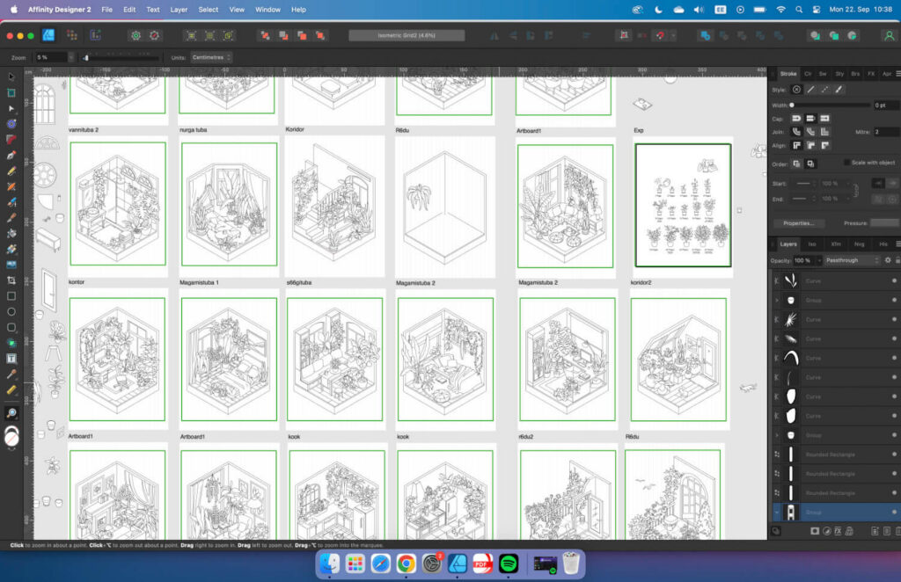This screenshot has height=582, width=901.
Task: Select the Rectangle shape tool
Action: [x=11, y=297]
